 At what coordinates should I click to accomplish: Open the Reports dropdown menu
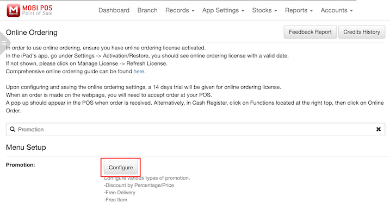[x=299, y=10]
